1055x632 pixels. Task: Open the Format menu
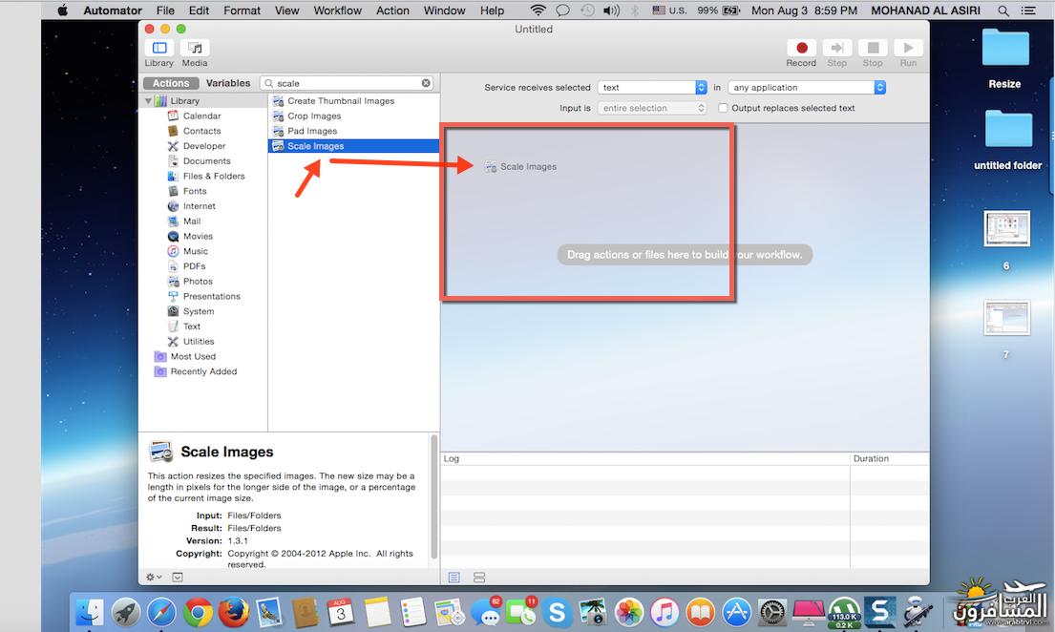tap(242, 11)
